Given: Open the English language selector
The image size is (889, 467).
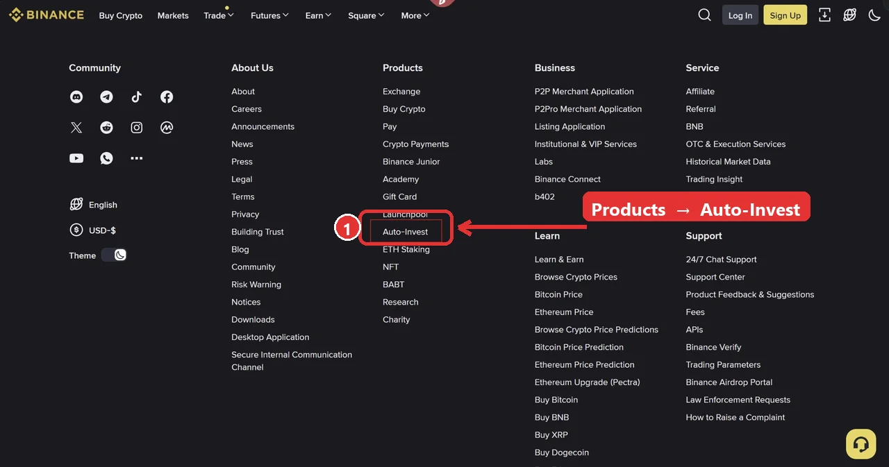Looking at the screenshot, I should click(94, 205).
